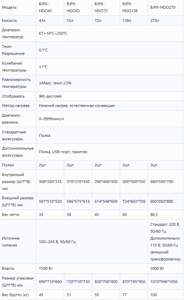Image resolution: width=184 pixels, height=300 pixels.
Task: Click the ЖК-дисплей display value cell
Action: (110, 96)
